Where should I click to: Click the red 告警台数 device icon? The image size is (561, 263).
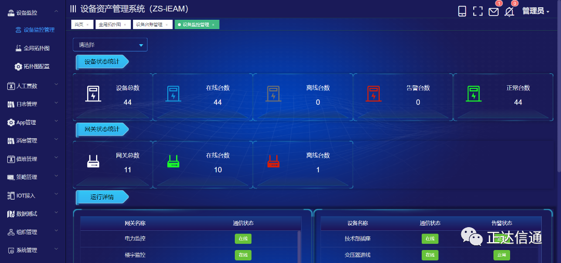(x=373, y=94)
